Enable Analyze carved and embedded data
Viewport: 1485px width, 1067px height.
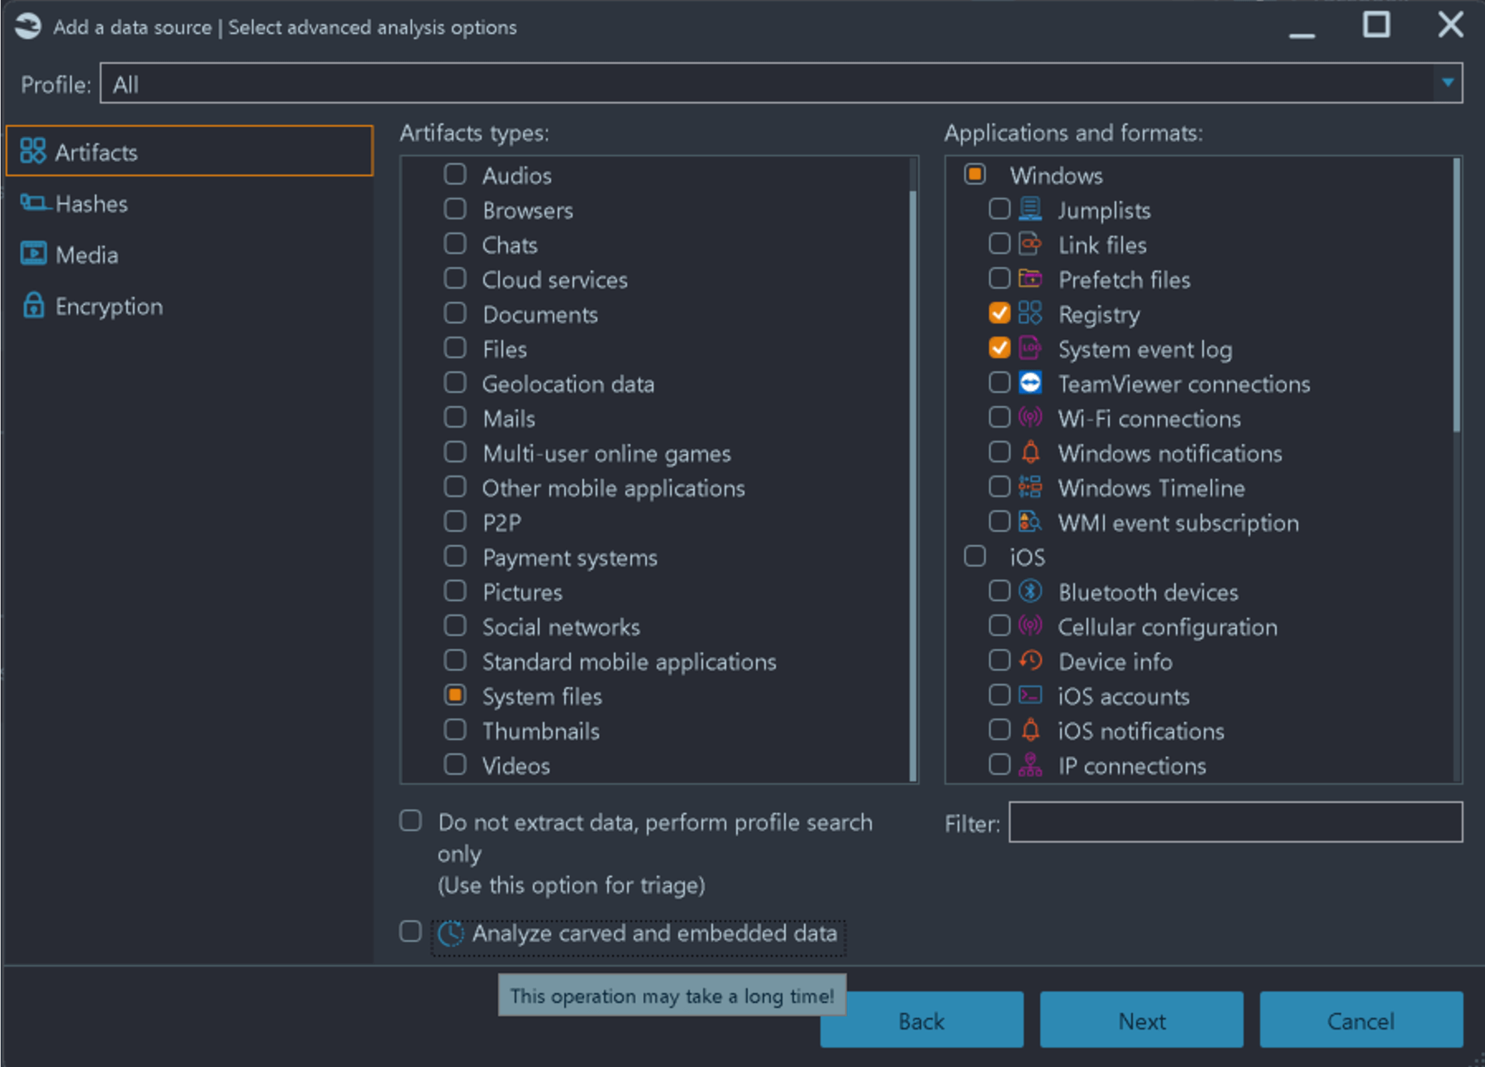[x=410, y=932]
